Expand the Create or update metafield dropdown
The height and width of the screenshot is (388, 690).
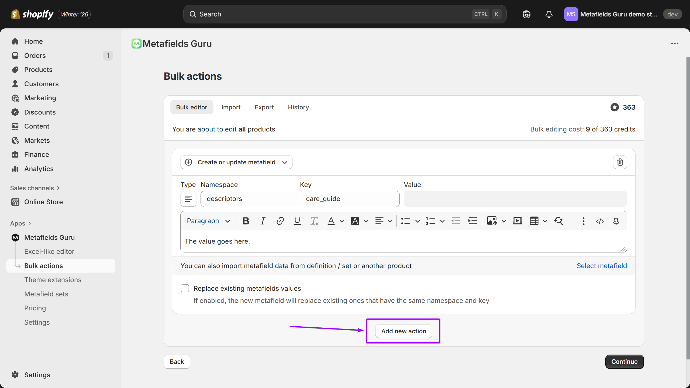click(285, 162)
